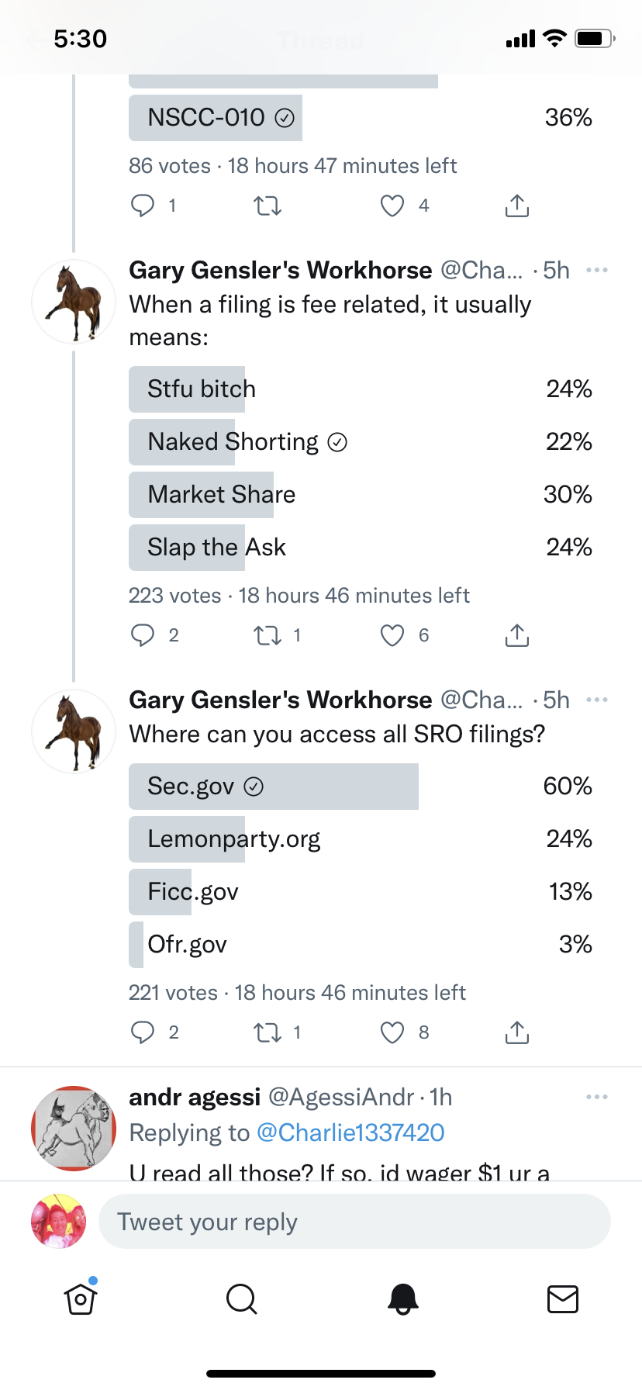Open more options on SRO filings tweet
Screen dimensions: 642x1390
point(597,700)
